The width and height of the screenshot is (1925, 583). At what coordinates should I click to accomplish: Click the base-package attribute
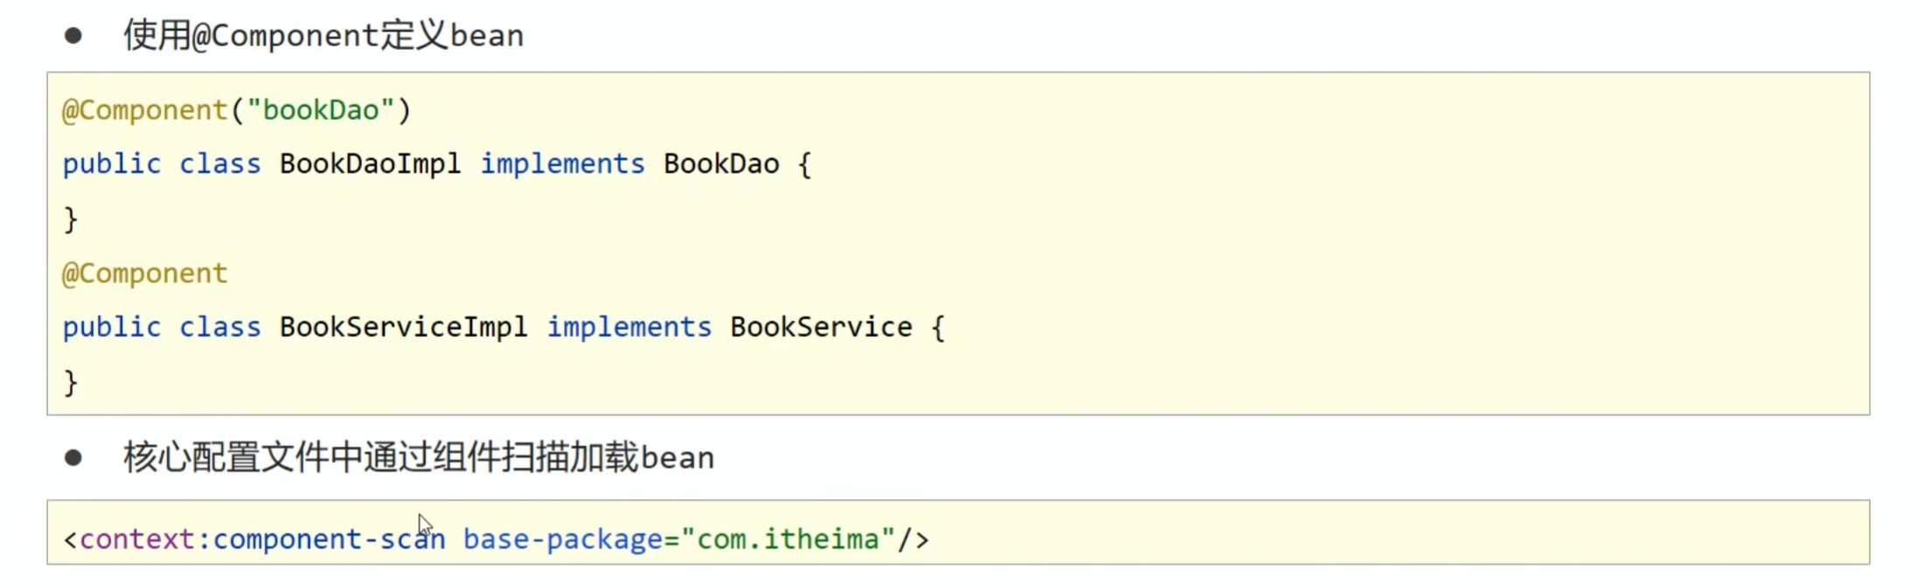pyautogui.click(x=563, y=539)
